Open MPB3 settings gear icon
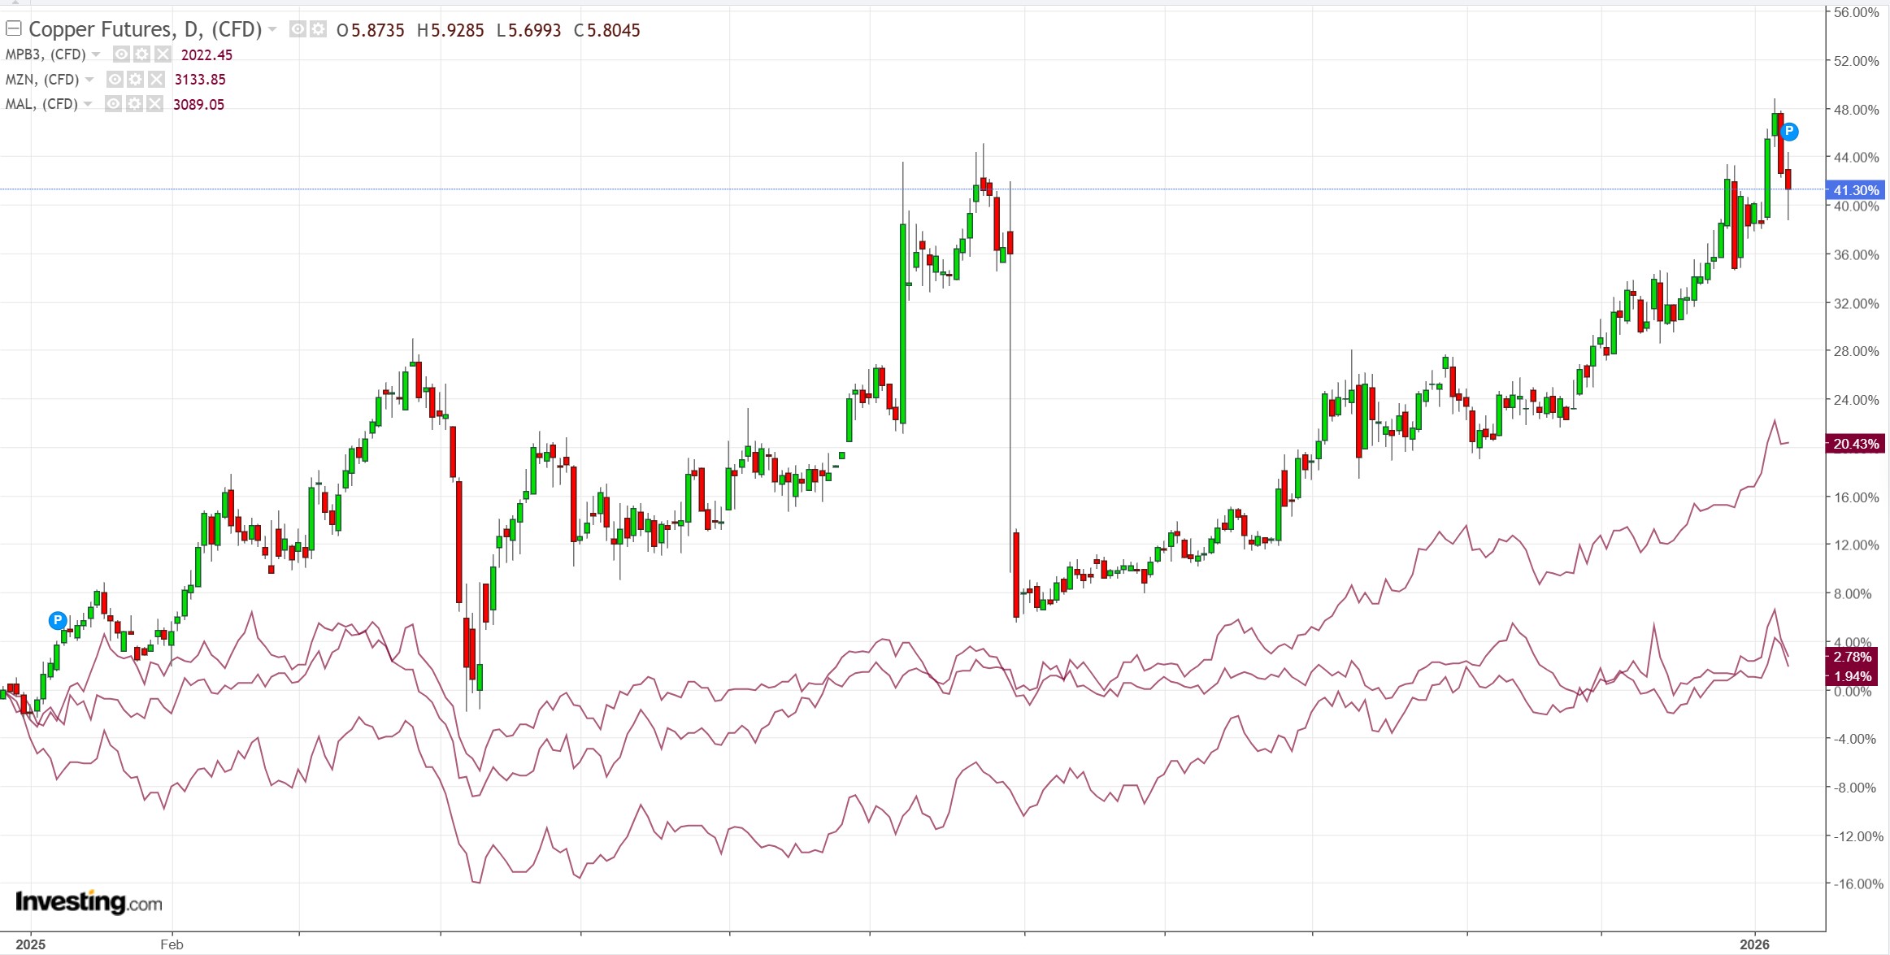Screen dimensions: 1890x955 (142, 54)
